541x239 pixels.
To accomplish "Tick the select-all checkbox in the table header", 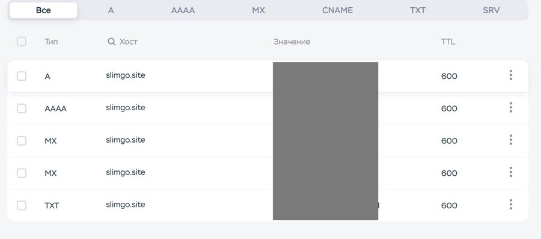I will coord(22,42).
